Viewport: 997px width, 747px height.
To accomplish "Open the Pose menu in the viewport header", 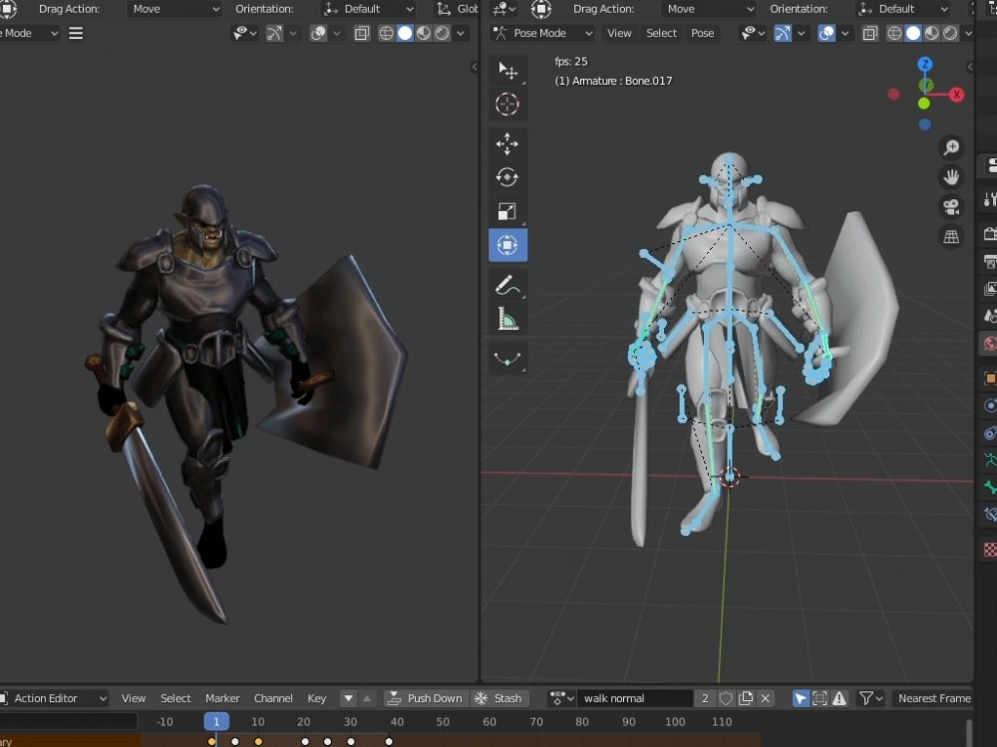I will [703, 33].
